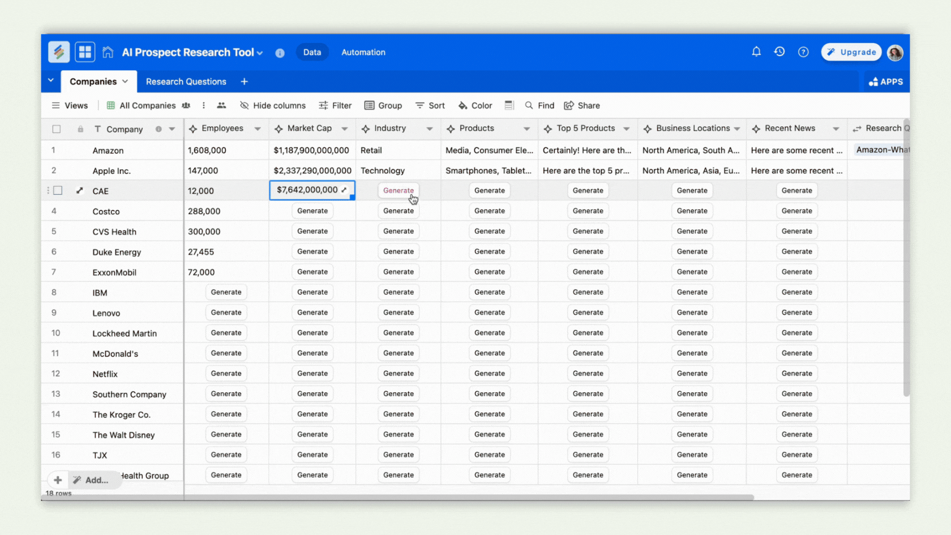The width and height of the screenshot is (951, 535).
Task: Click the Upgrade button
Action: point(851,52)
